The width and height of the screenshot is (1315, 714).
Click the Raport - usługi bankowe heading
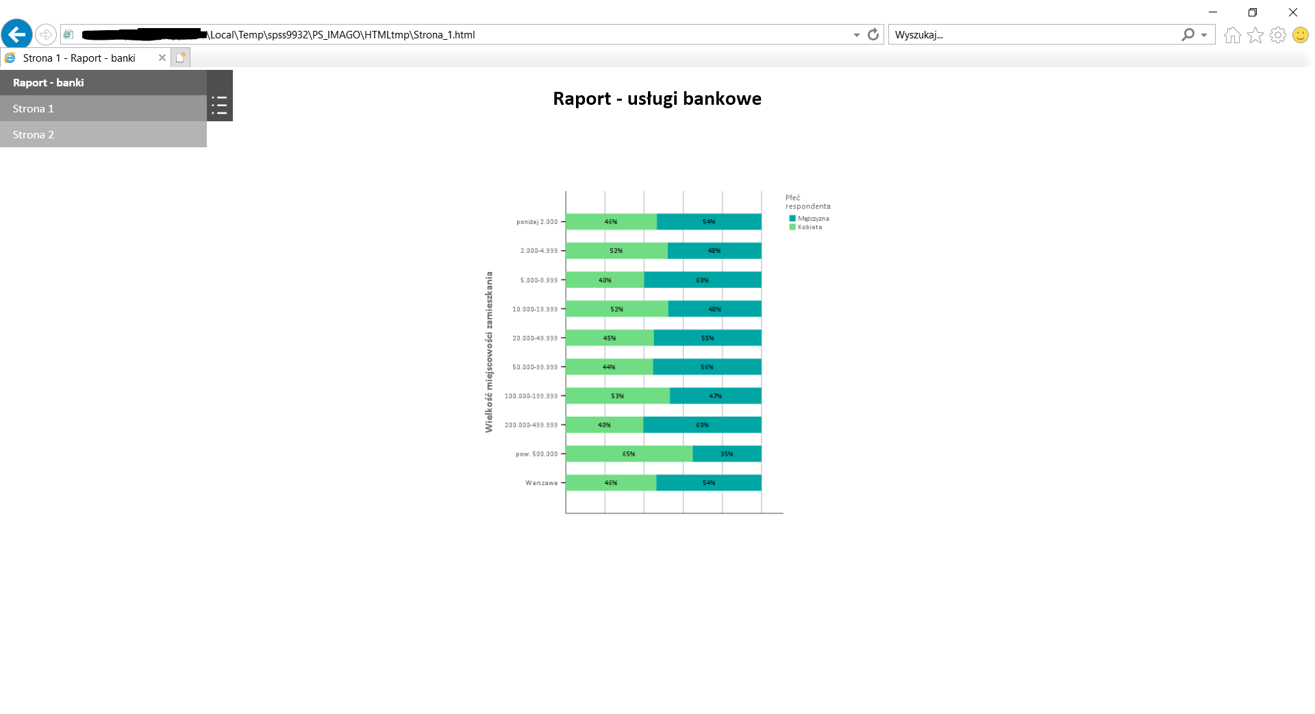tap(657, 99)
